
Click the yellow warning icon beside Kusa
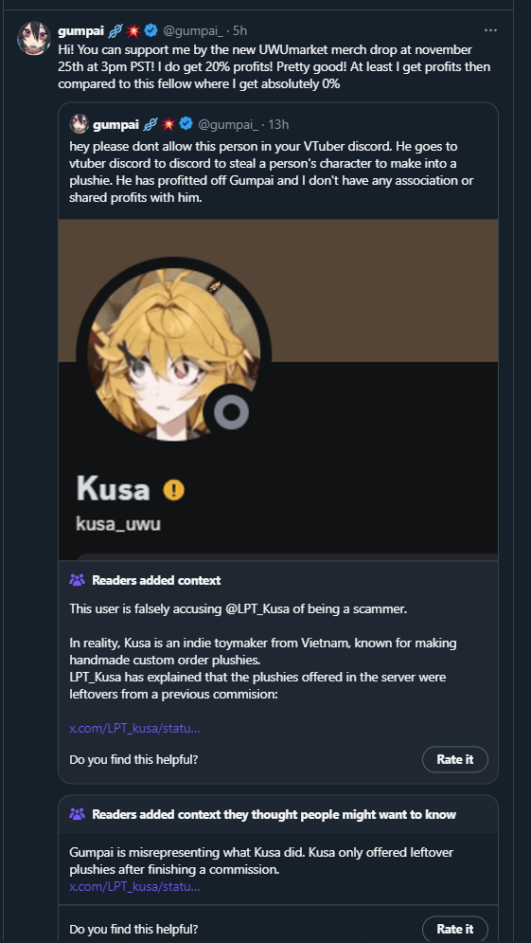tap(173, 490)
